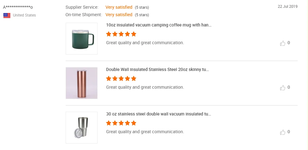Give thumbs-up to the 30 oz tumbler review
The image size is (308, 150).
pos(282,132)
